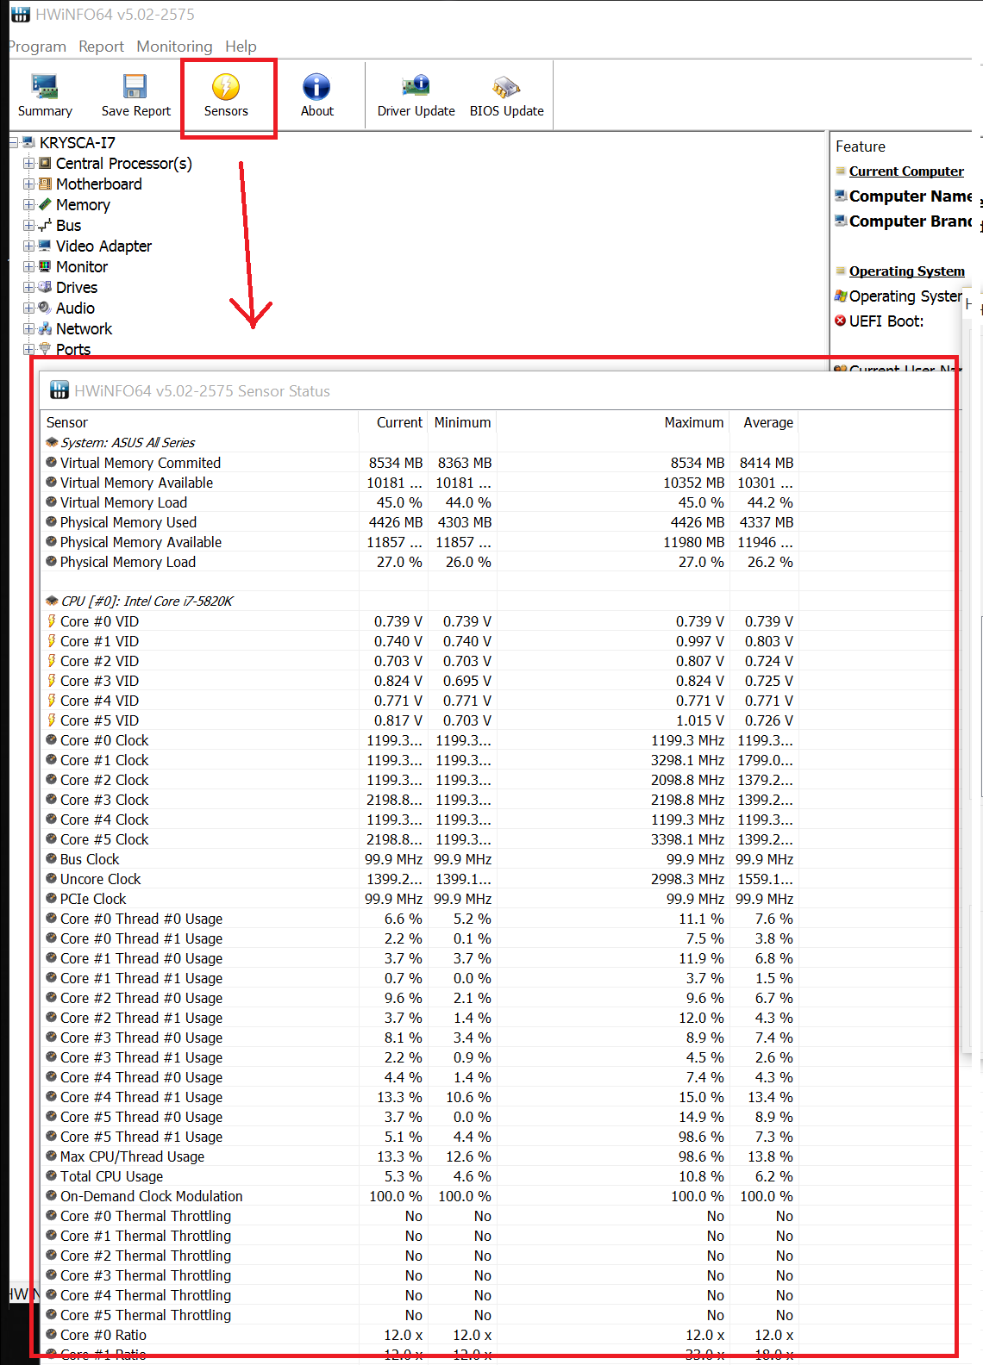The width and height of the screenshot is (983, 1365).
Task: Click the Save Report toolbar icon
Action: (x=135, y=86)
